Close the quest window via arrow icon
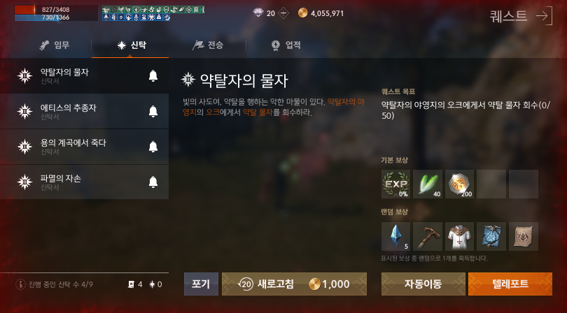Screen dimensions: 567x313 [544, 16]
